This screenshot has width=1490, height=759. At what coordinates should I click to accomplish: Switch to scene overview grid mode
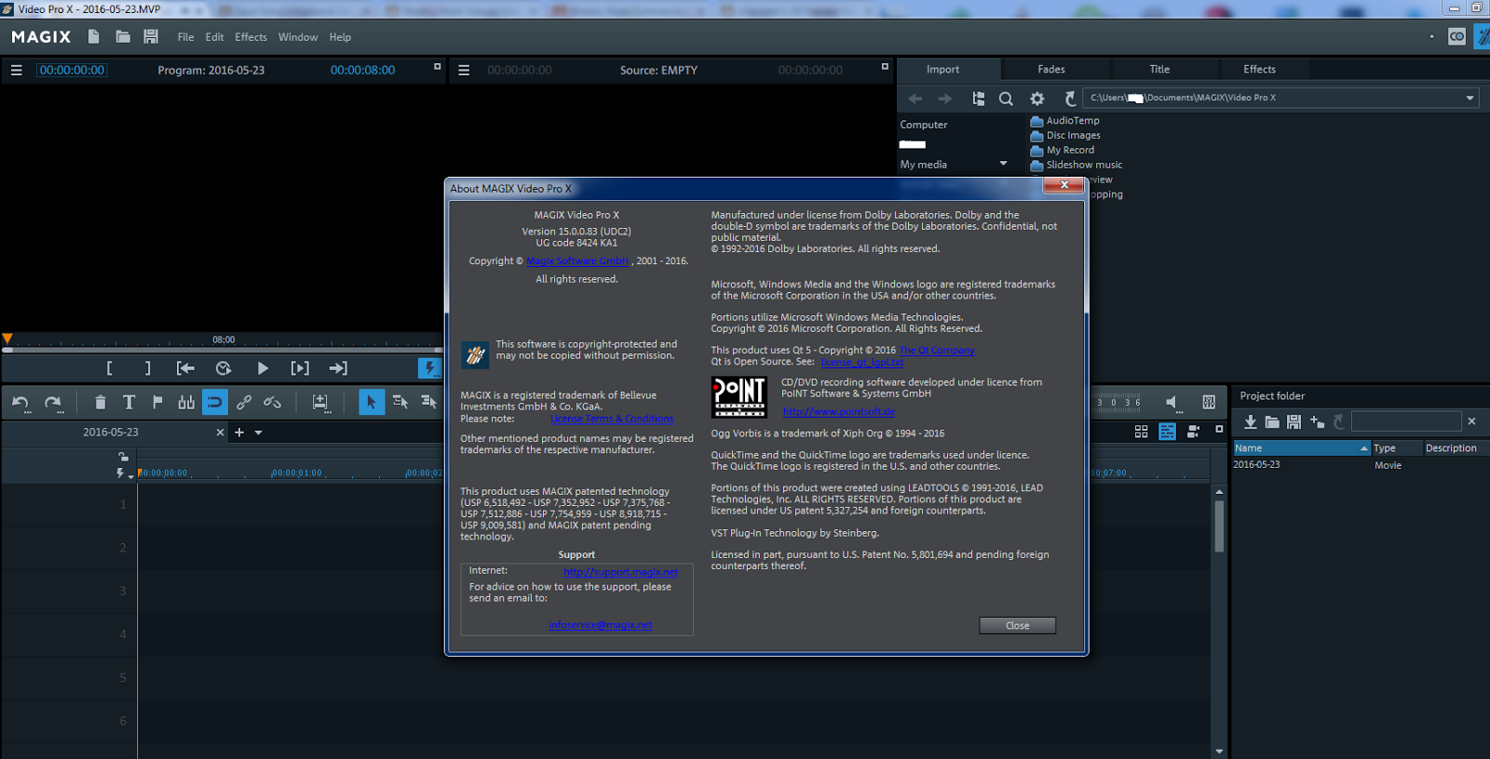pyautogui.click(x=1141, y=432)
